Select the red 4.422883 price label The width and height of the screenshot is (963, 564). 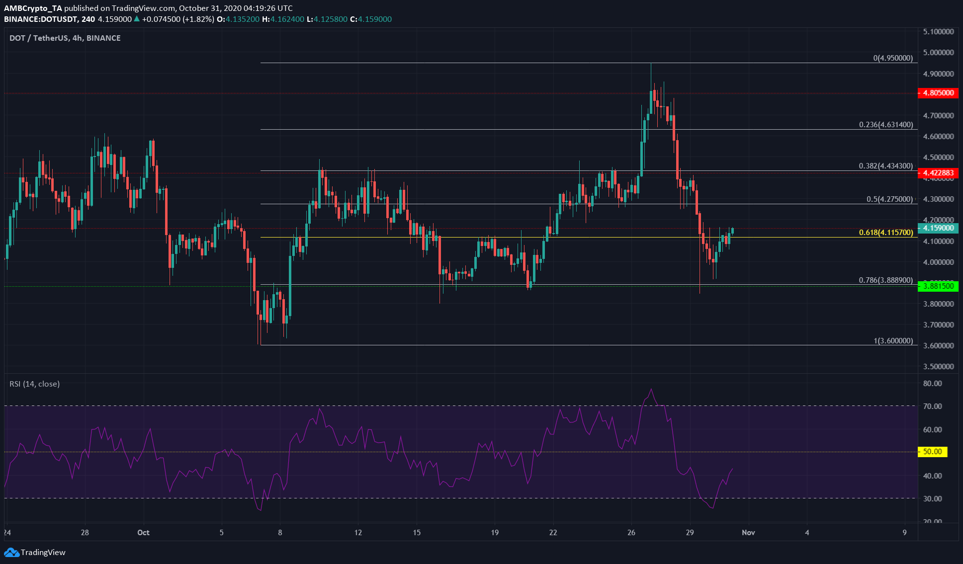pyautogui.click(x=938, y=173)
